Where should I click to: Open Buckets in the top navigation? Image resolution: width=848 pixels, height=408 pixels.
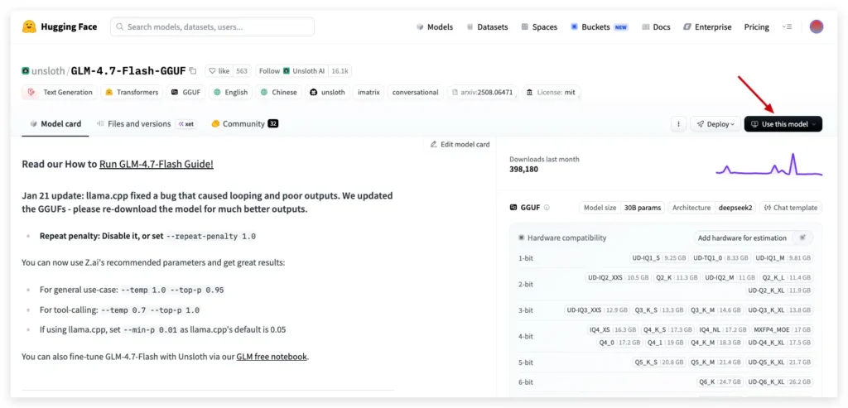click(x=600, y=26)
